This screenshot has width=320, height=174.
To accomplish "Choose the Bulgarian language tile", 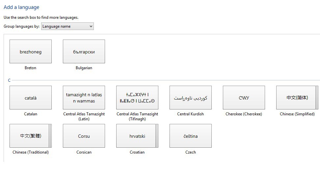I will tap(84, 51).
